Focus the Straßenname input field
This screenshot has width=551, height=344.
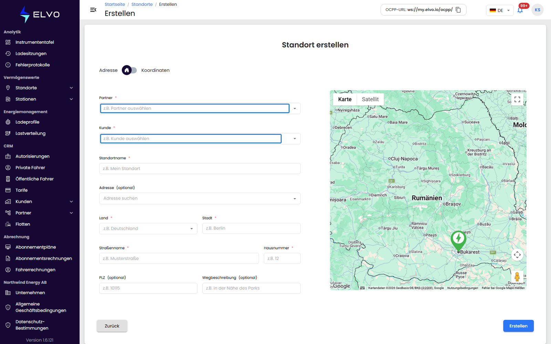coord(179,258)
